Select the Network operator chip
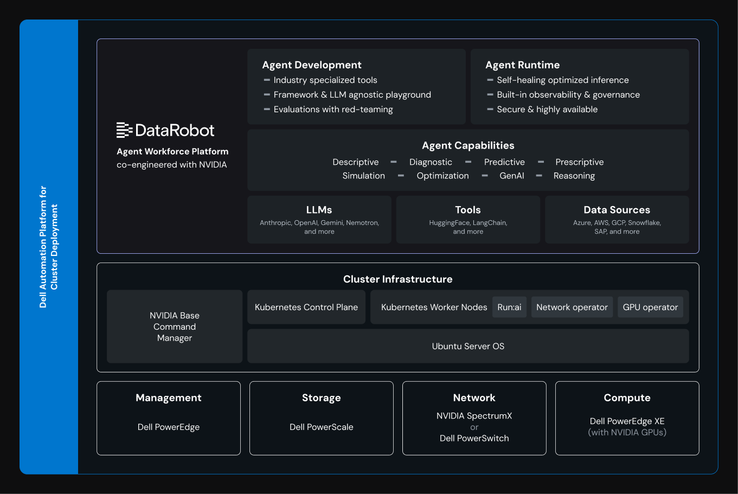 [x=572, y=307]
